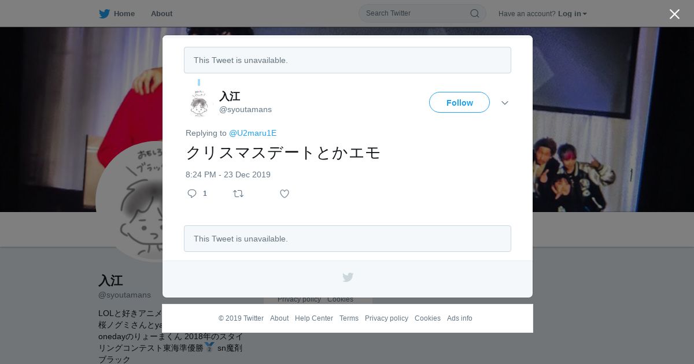Viewport: 694px width, 364px height.
Task: Open the @U2maru1E mention link
Action: 253,133
